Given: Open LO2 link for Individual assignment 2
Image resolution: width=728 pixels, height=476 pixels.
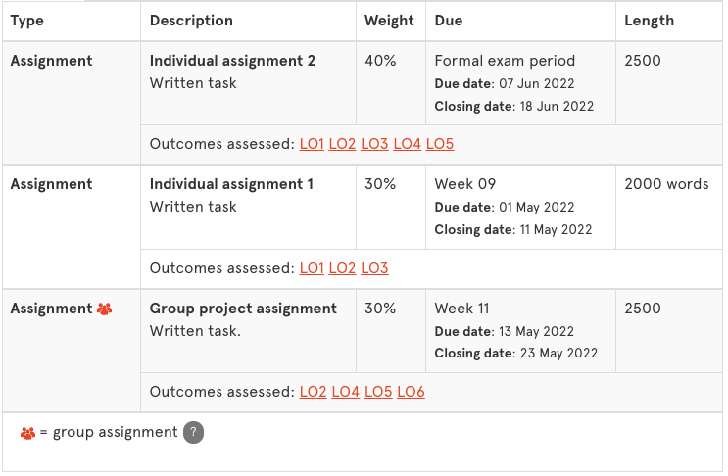Looking at the screenshot, I should [342, 144].
